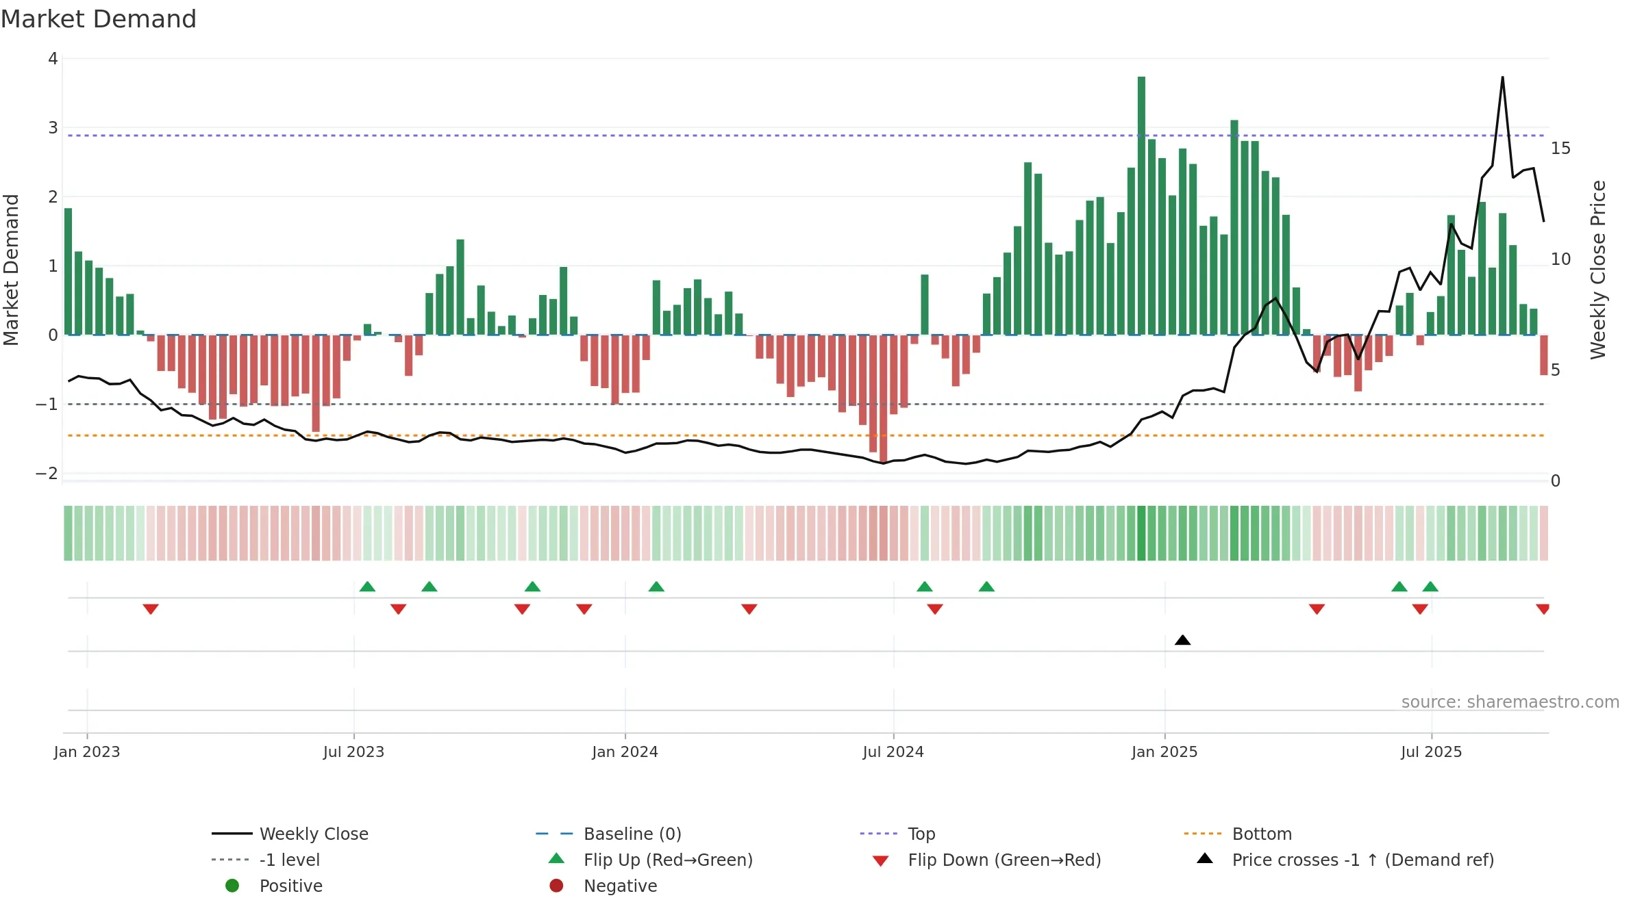Click the last red heat strip cell
1644x924 pixels.
click(1543, 533)
